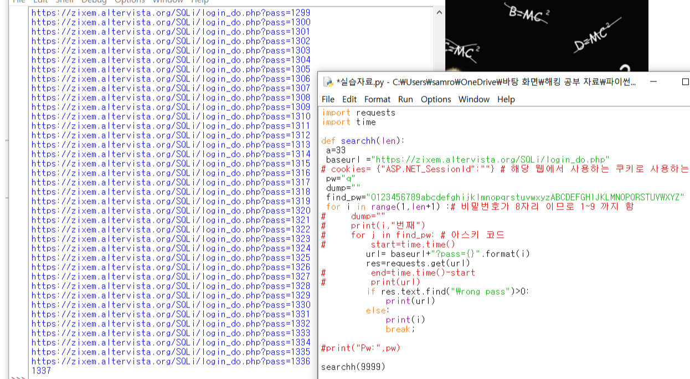
Task: Click the commented 'end=time.time()-start' line
Action: 398,273
